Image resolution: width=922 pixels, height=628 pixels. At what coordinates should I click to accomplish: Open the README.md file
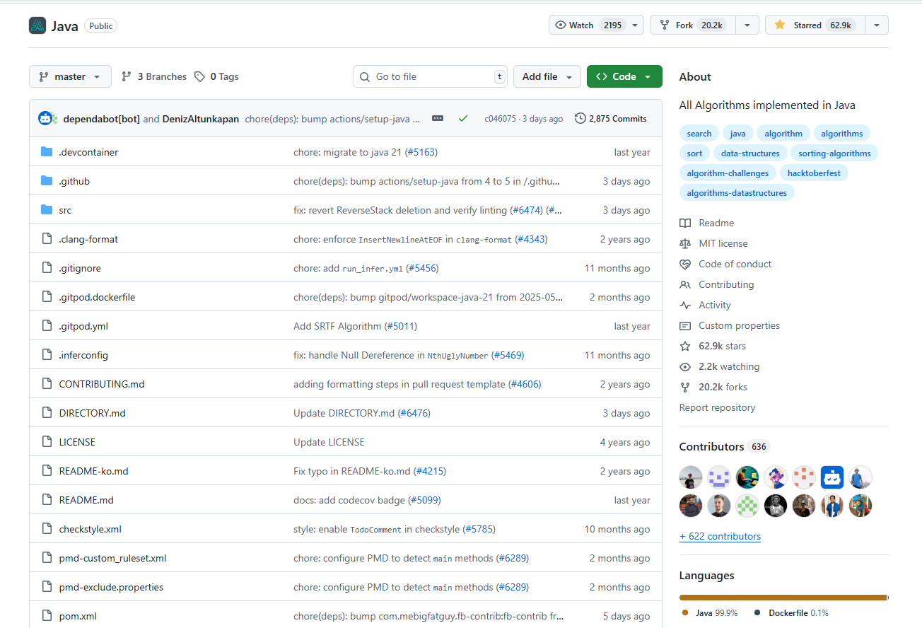[x=86, y=500]
